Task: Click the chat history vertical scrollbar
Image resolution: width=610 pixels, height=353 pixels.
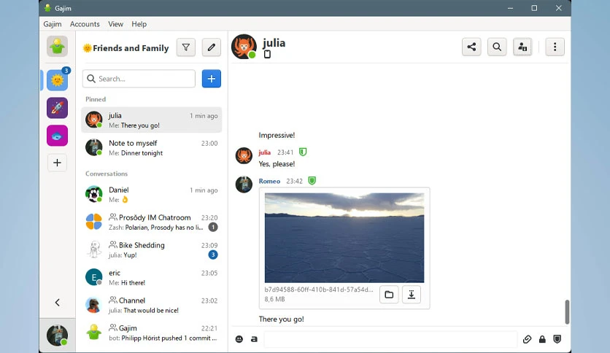Action: 567,311
